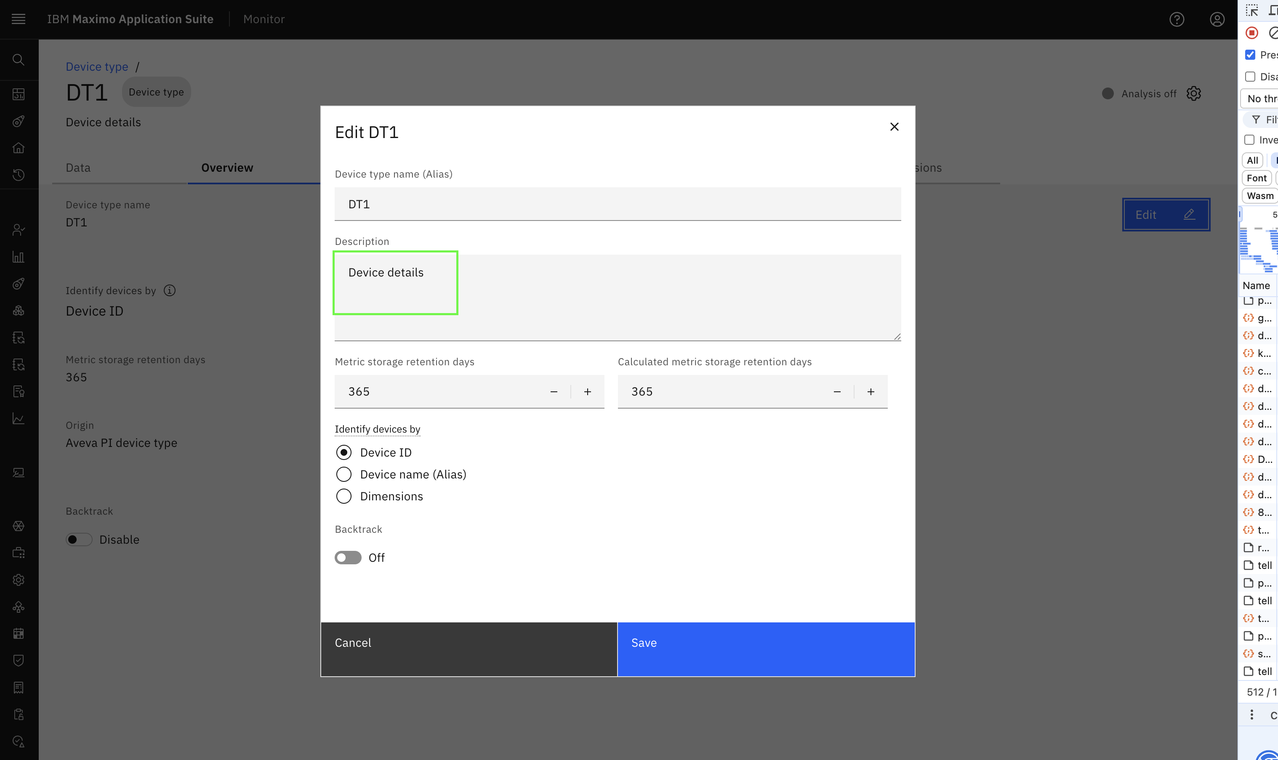The height and width of the screenshot is (760, 1278).
Task: Select the All filter in DevTools
Action: (x=1252, y=160)
